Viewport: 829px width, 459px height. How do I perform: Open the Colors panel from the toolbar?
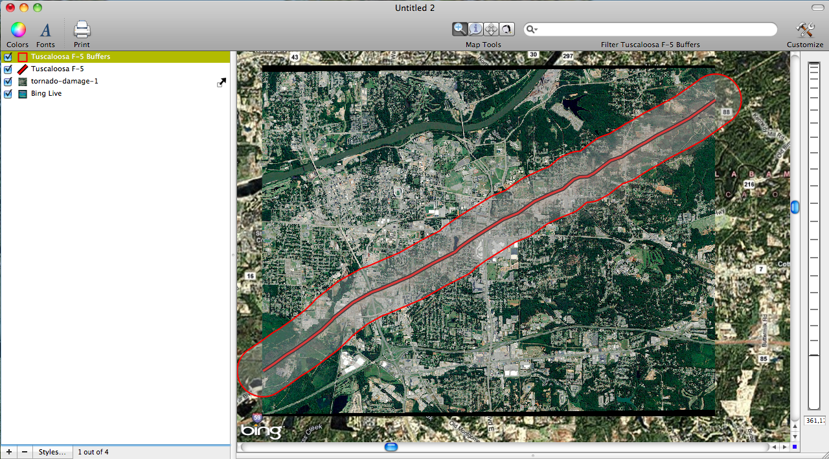click(x=17, y=29)
